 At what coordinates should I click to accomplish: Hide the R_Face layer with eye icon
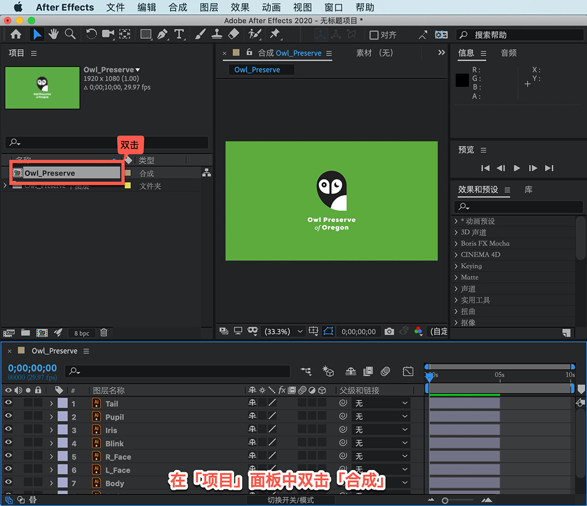[8, 456]
